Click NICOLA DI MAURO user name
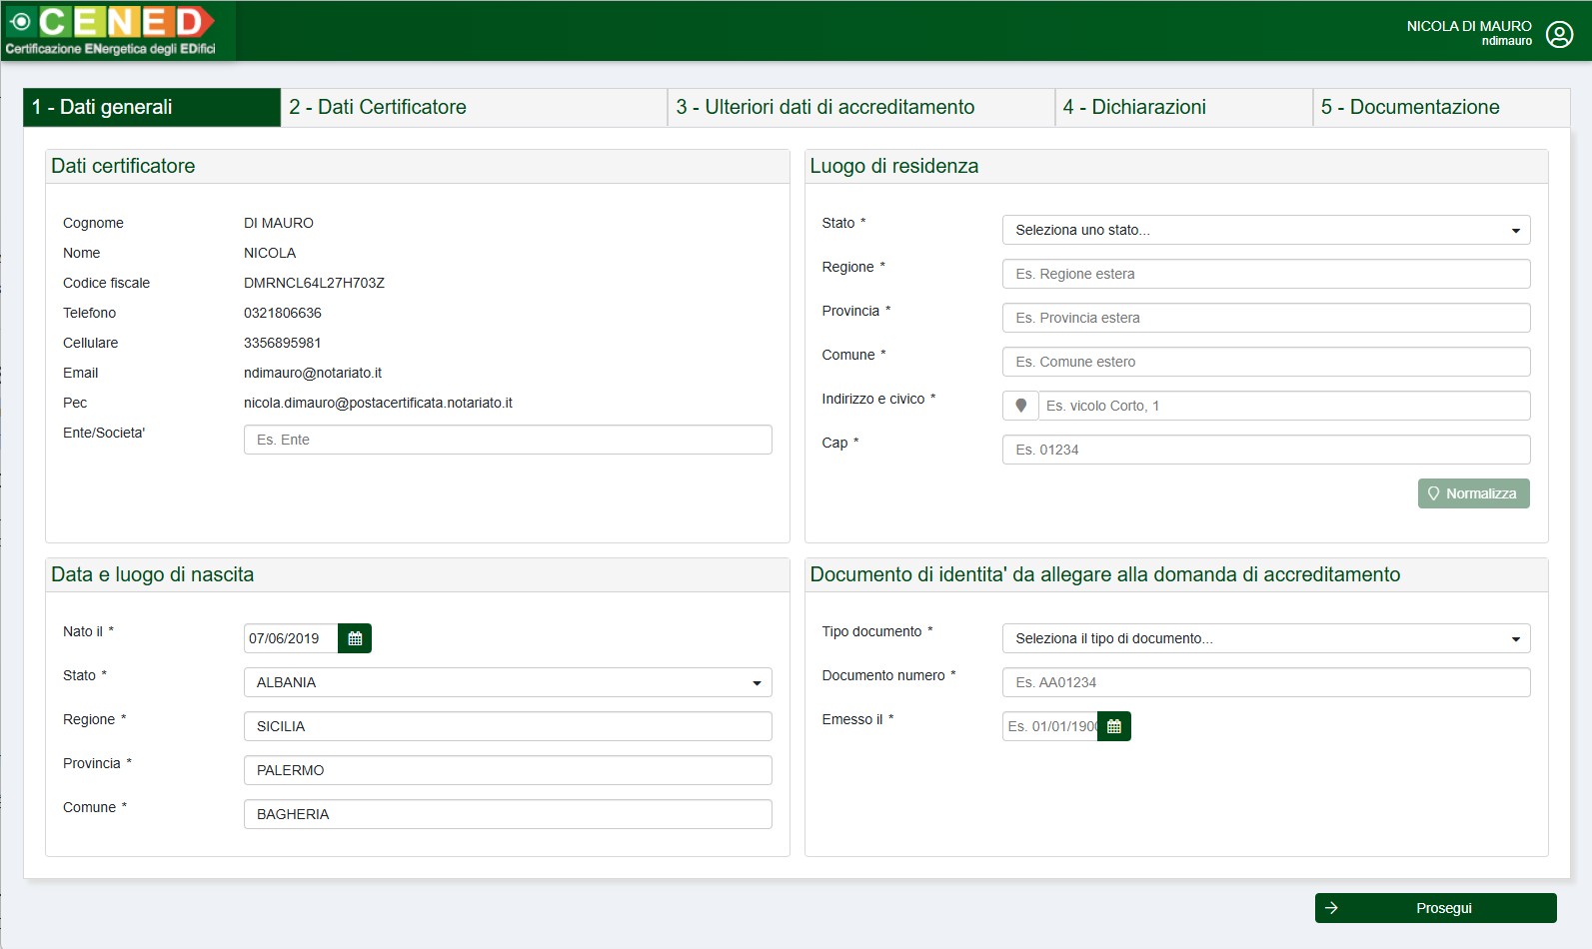Screen dimensions: 1592x949 click(1469, 26)
